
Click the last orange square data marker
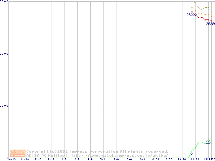coord(211,16)
